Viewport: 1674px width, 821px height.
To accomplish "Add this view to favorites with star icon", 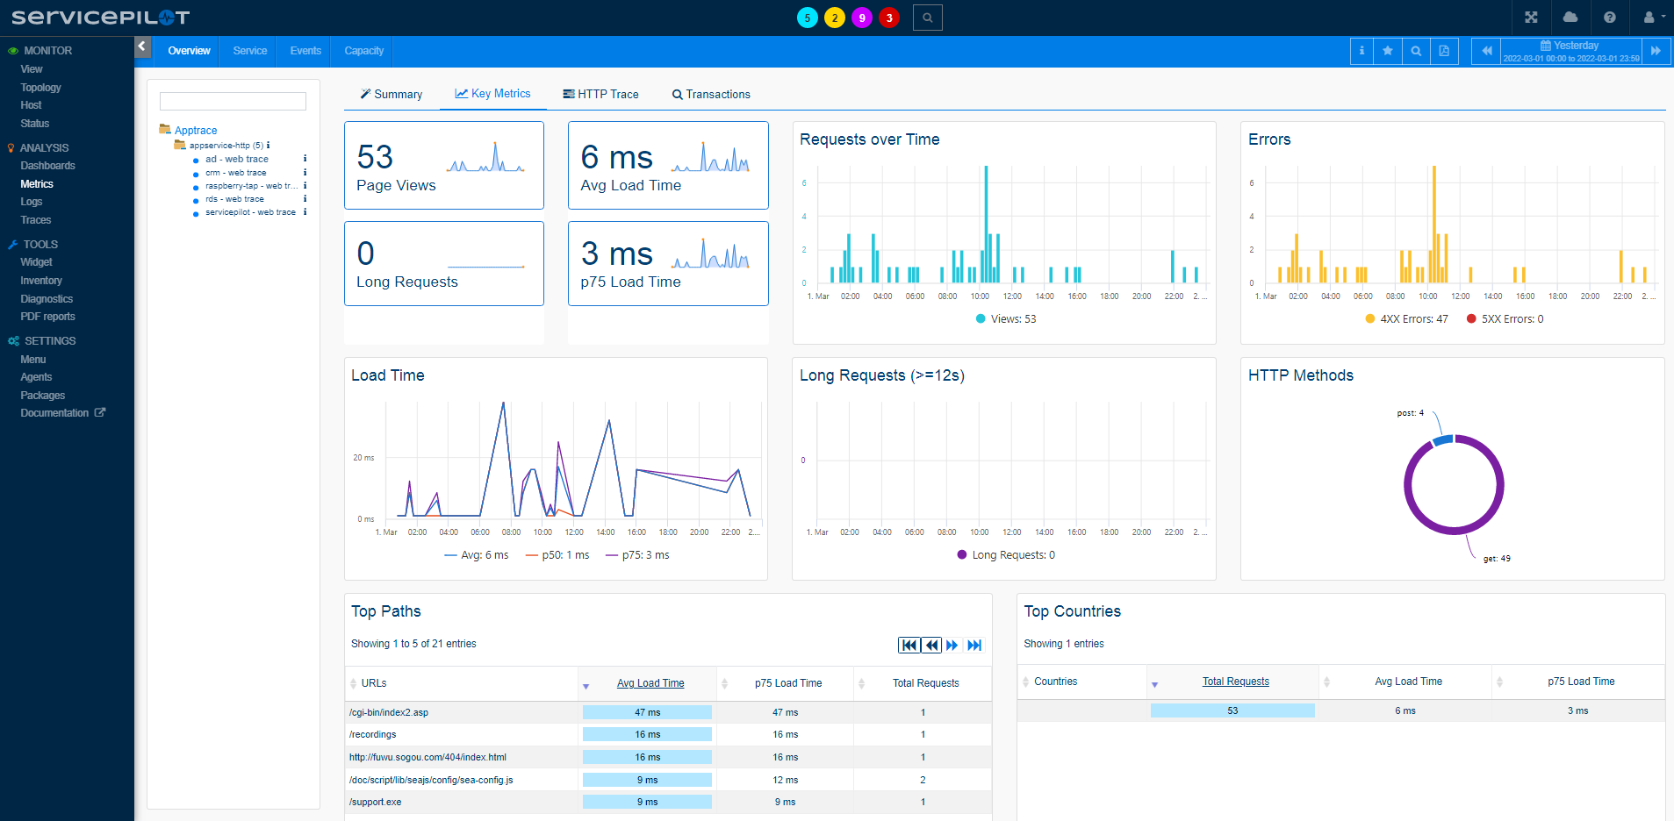I will click(x=1388, y=51).
